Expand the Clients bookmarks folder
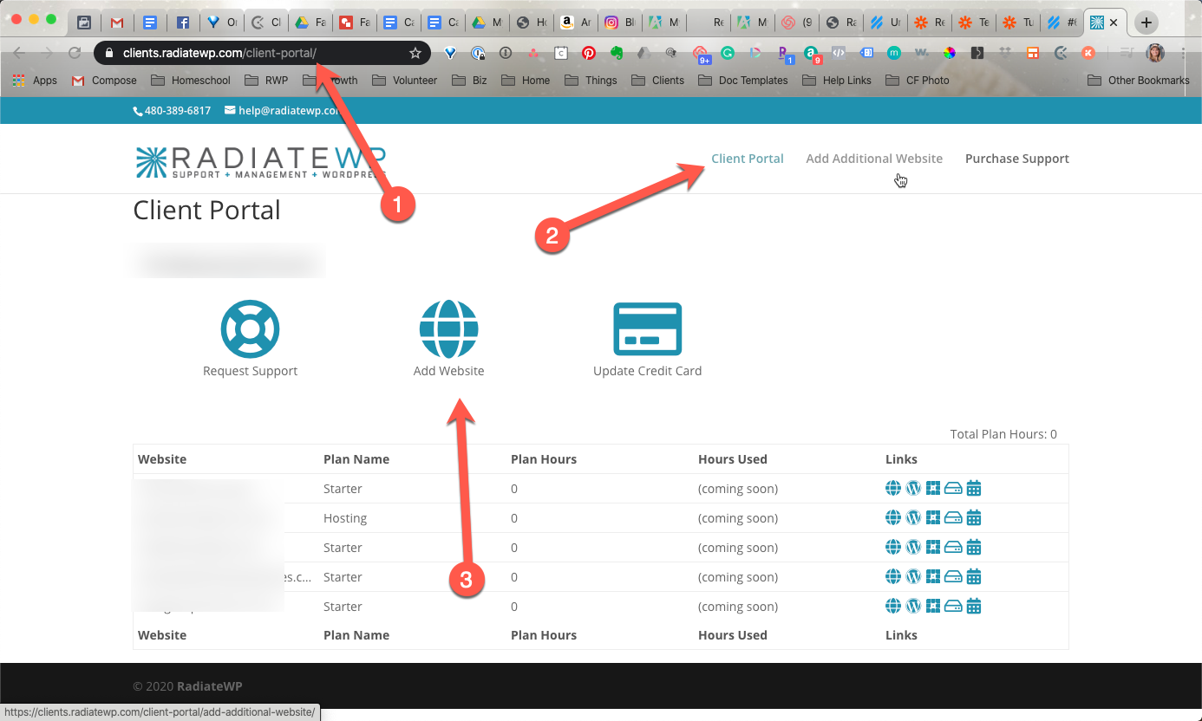This screenshot has width=1202, height=721. click(x=657, y=80)
